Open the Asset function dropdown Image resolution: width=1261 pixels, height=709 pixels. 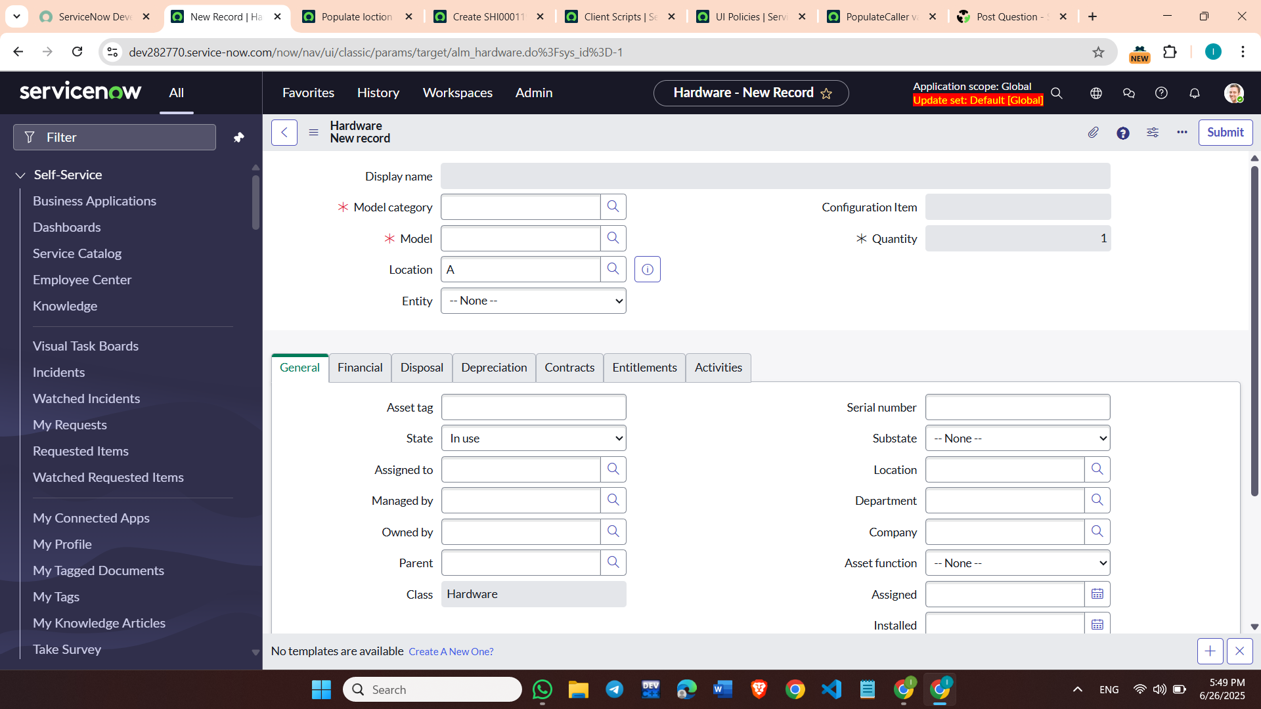(x=1017, y=563)
